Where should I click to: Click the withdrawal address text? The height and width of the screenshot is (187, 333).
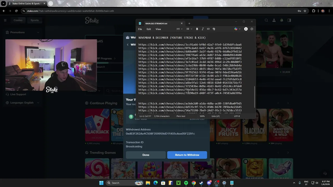(x=160, y=133)
